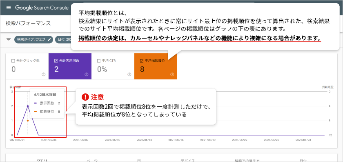Toggle the 合計クリック数 checkbox
343x162 pixels.
point(13,60)
